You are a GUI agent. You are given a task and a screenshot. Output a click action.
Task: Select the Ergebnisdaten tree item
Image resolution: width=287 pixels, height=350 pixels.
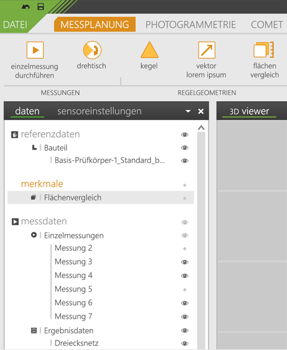[x=68, y=330]
